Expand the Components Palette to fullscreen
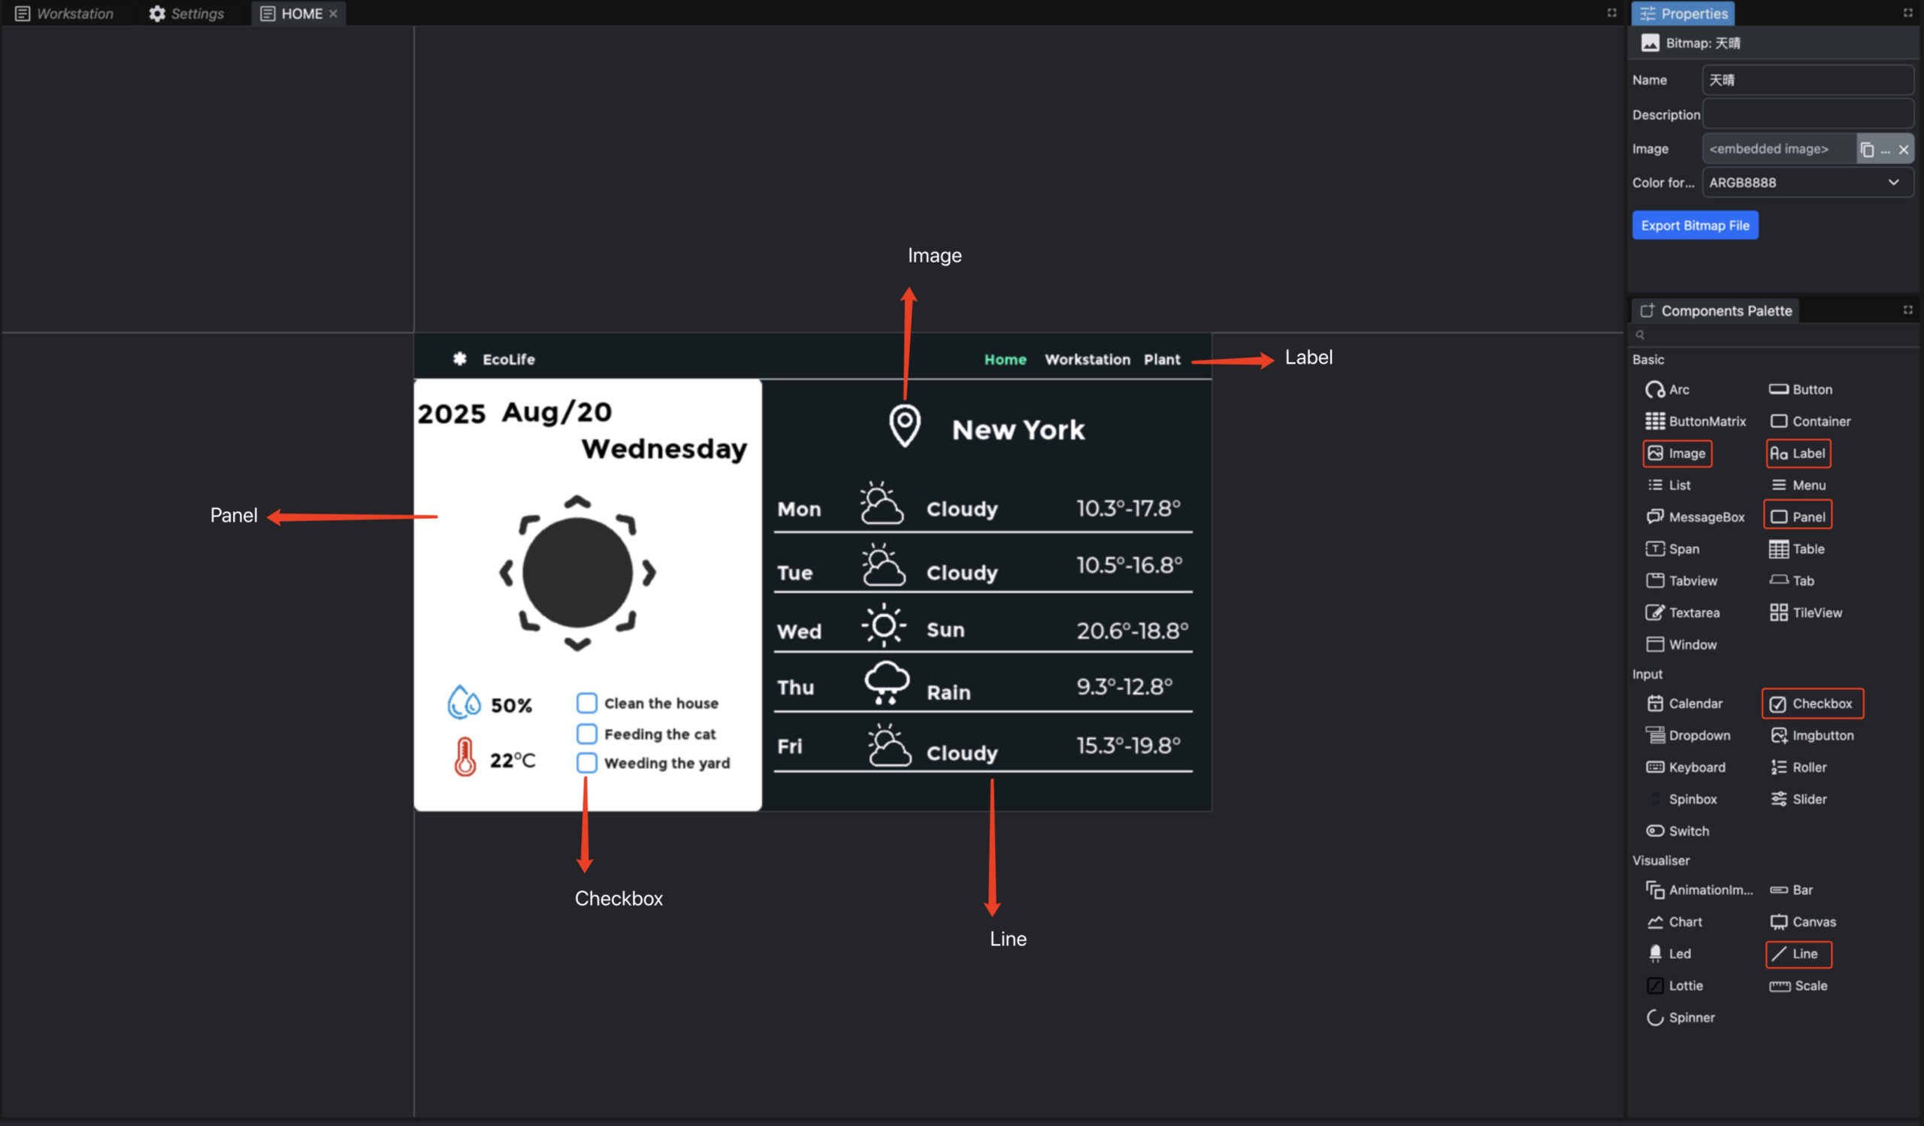 pos(1908,309)
